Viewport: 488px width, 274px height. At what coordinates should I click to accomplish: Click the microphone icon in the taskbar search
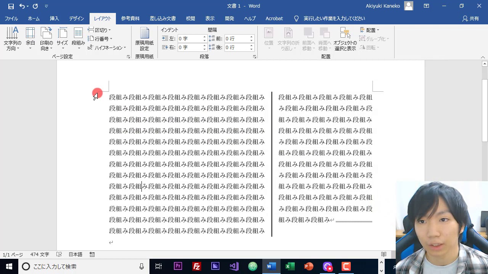pos(141,266)
